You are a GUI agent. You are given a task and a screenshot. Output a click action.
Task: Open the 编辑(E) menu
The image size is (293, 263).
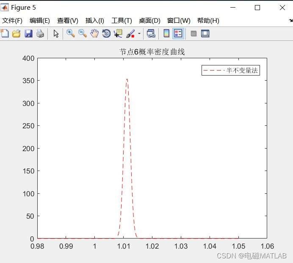pyautogui.click(x=40, y=21)
